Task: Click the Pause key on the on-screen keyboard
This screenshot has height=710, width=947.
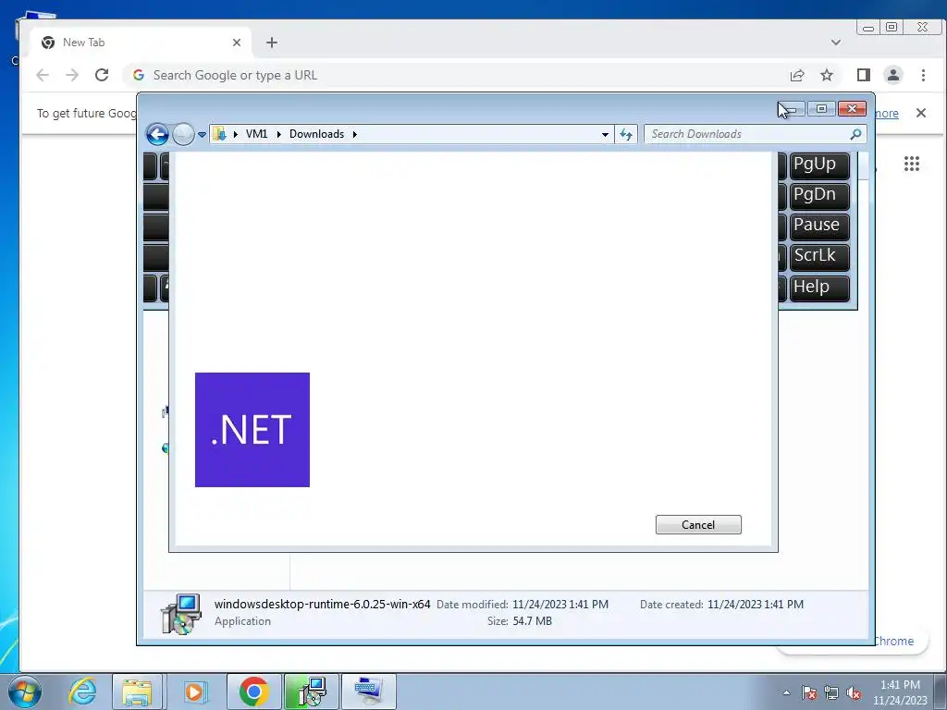Action: (x=819, y=226)
